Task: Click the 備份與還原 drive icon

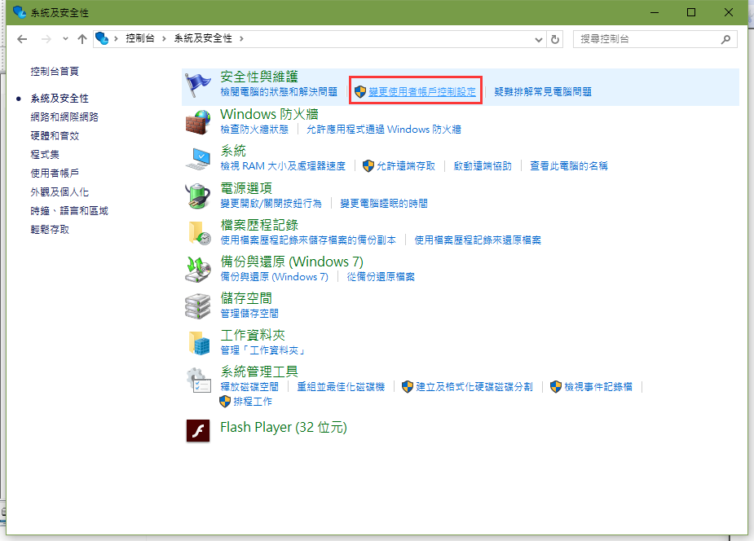Action: click(x=198, y=269)
